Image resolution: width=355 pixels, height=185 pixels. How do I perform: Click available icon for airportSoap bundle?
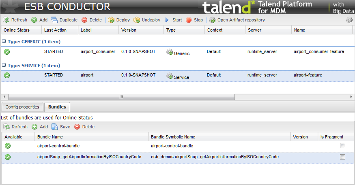click(x=8, y=157)
